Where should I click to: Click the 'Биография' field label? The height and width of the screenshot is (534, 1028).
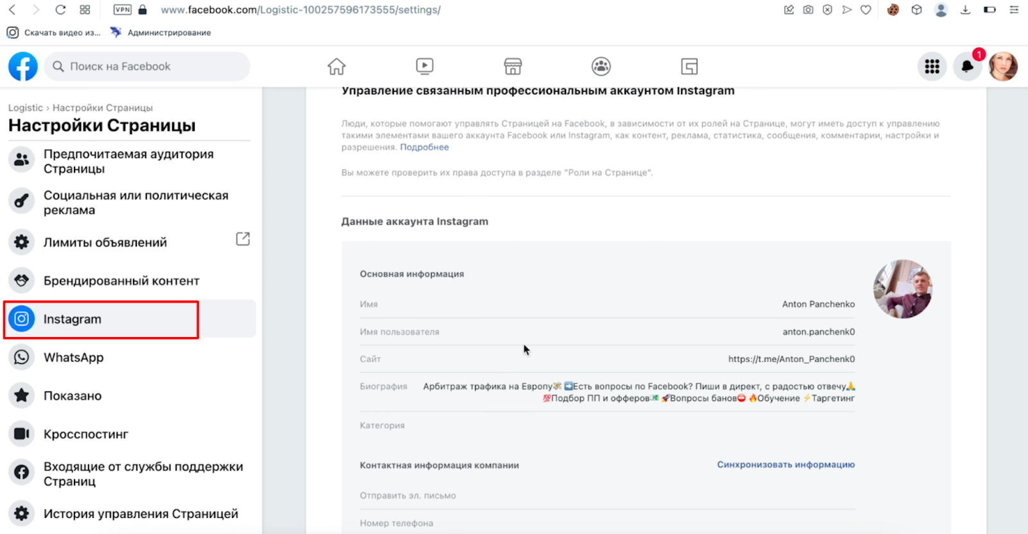(384, 386)
